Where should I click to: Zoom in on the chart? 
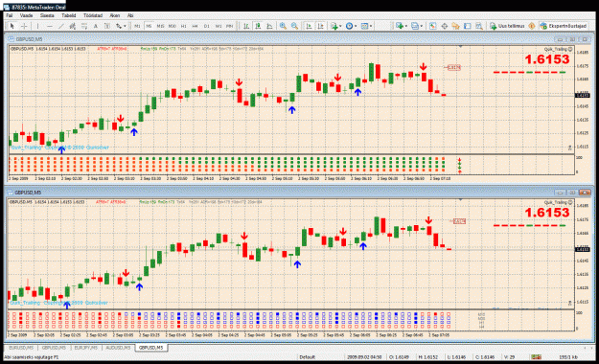point(283,26)
